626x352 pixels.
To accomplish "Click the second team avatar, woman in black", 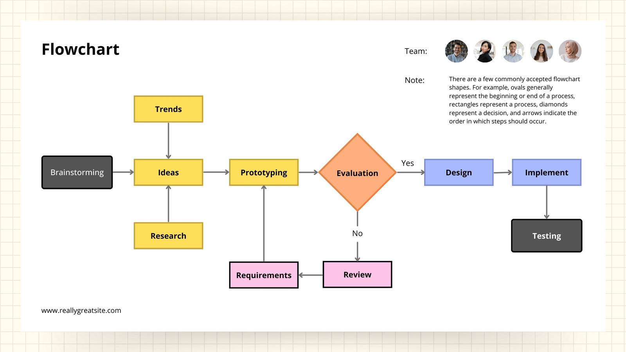I will 485,51.
